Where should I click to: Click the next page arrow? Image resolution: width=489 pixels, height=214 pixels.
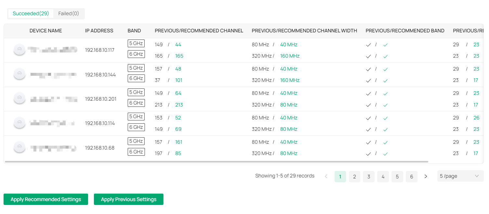pyautogui.click(x=426, y=176)
